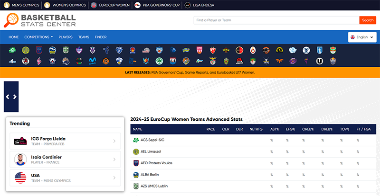Click Isaia Cordinier's player photo
The image size is (380, 196).
tap(20, 159)
